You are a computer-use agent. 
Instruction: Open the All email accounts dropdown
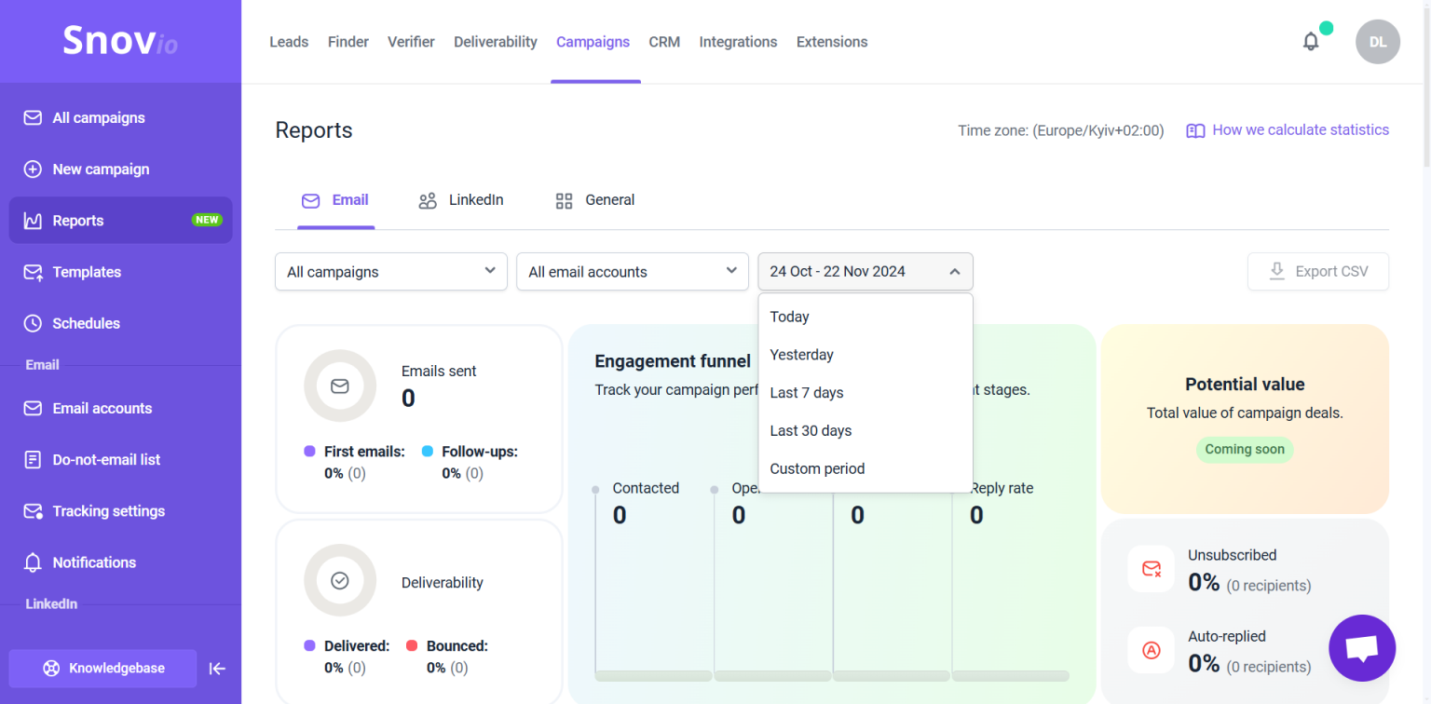633,272
